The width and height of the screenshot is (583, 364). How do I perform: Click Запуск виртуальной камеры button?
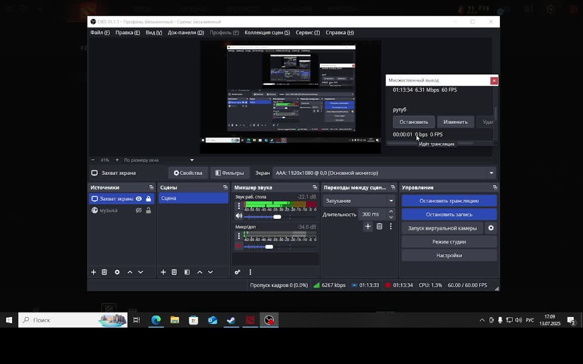pos(442,228)
